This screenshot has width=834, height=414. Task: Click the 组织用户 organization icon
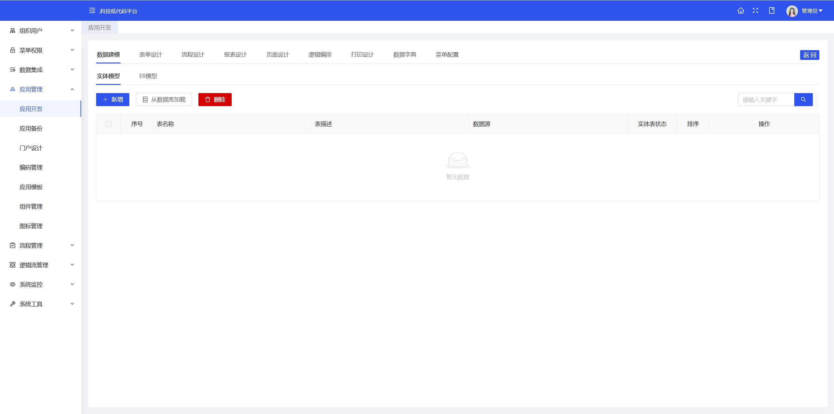point(13,31)
